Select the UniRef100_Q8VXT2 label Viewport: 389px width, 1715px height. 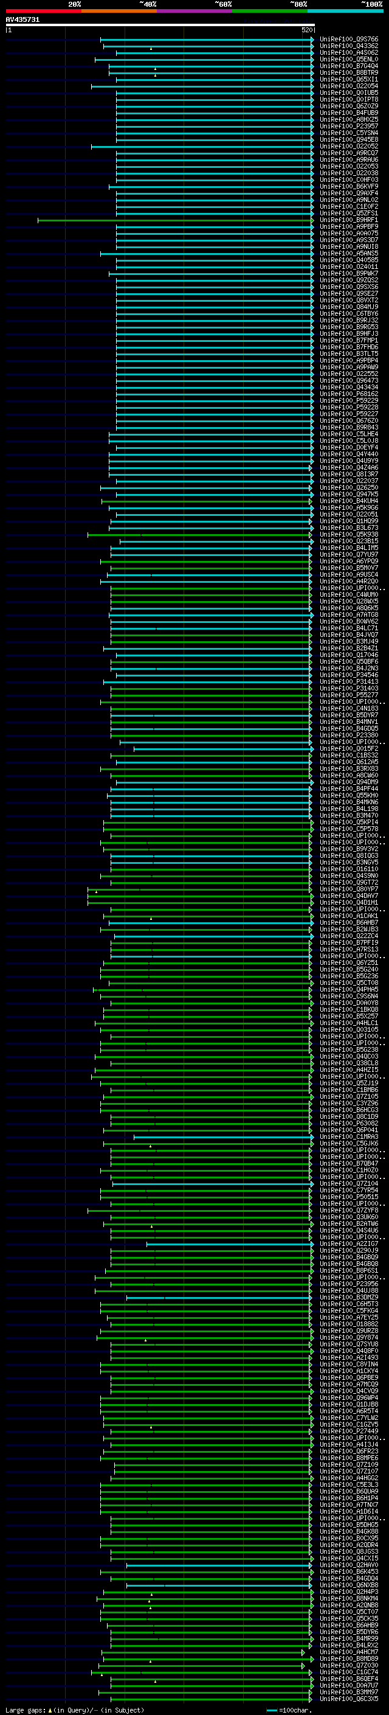[x=348, y=301]
